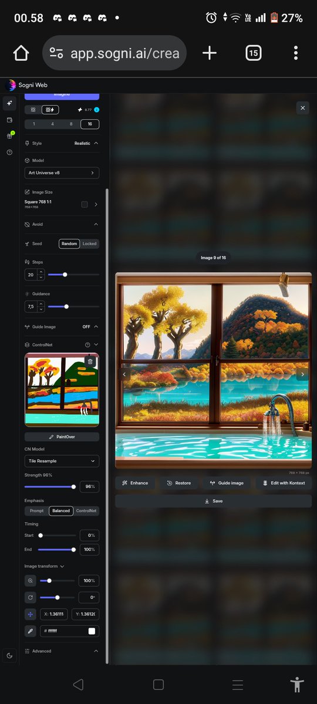Click the PaintOver button
Viewport: 317px width, 704px height.
coord(62,436)
